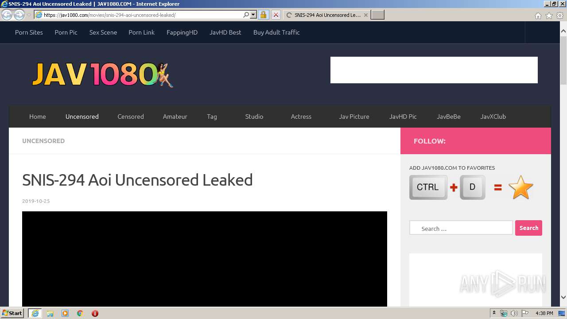
Task: Open the File Explorer taskbar icon
Action: tap(50, 313)
